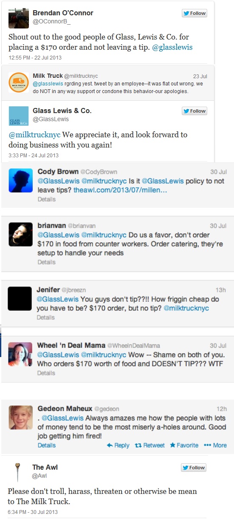This screenshot has width=234, height=519.
Task: Open the Milk Truck orange avatar
Action: pos(19,82)
